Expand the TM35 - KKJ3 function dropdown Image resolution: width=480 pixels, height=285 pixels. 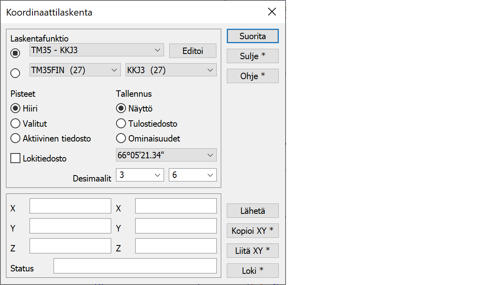96,50
